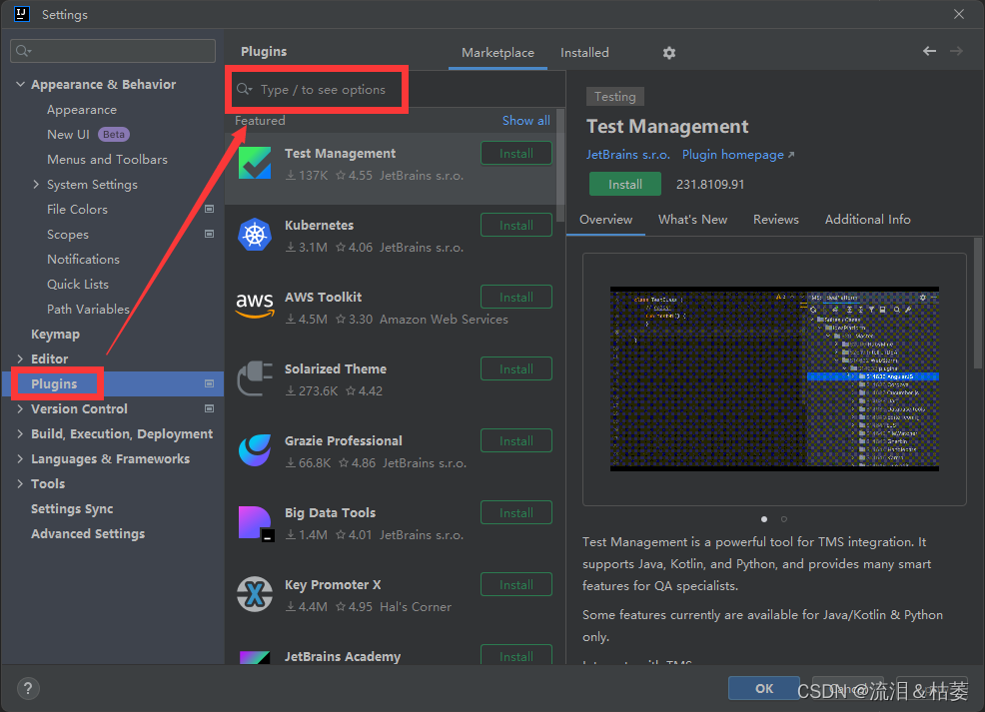Install the Solarized Theme plugin
The image size is (985, 712).
click(516, 369)
